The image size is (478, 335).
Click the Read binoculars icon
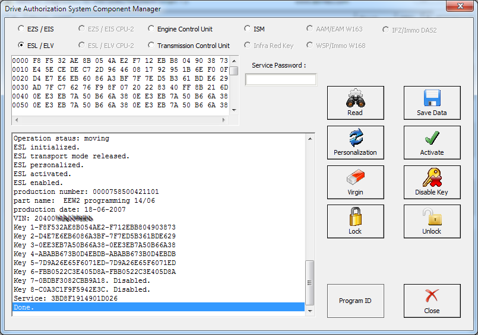point(355,98)
